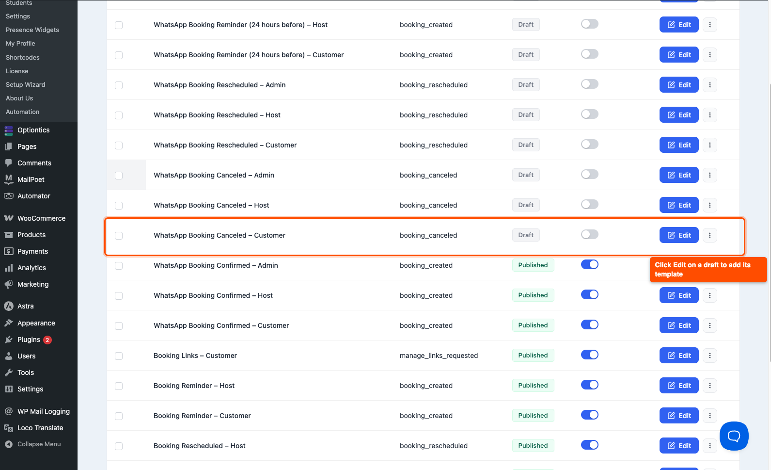The width and height of the screenshot is (771, 470).
Task: Disable WhatsApp Booking Confirmed – Admin toggle
Action: pyautogui.click(x=590, y=265)
